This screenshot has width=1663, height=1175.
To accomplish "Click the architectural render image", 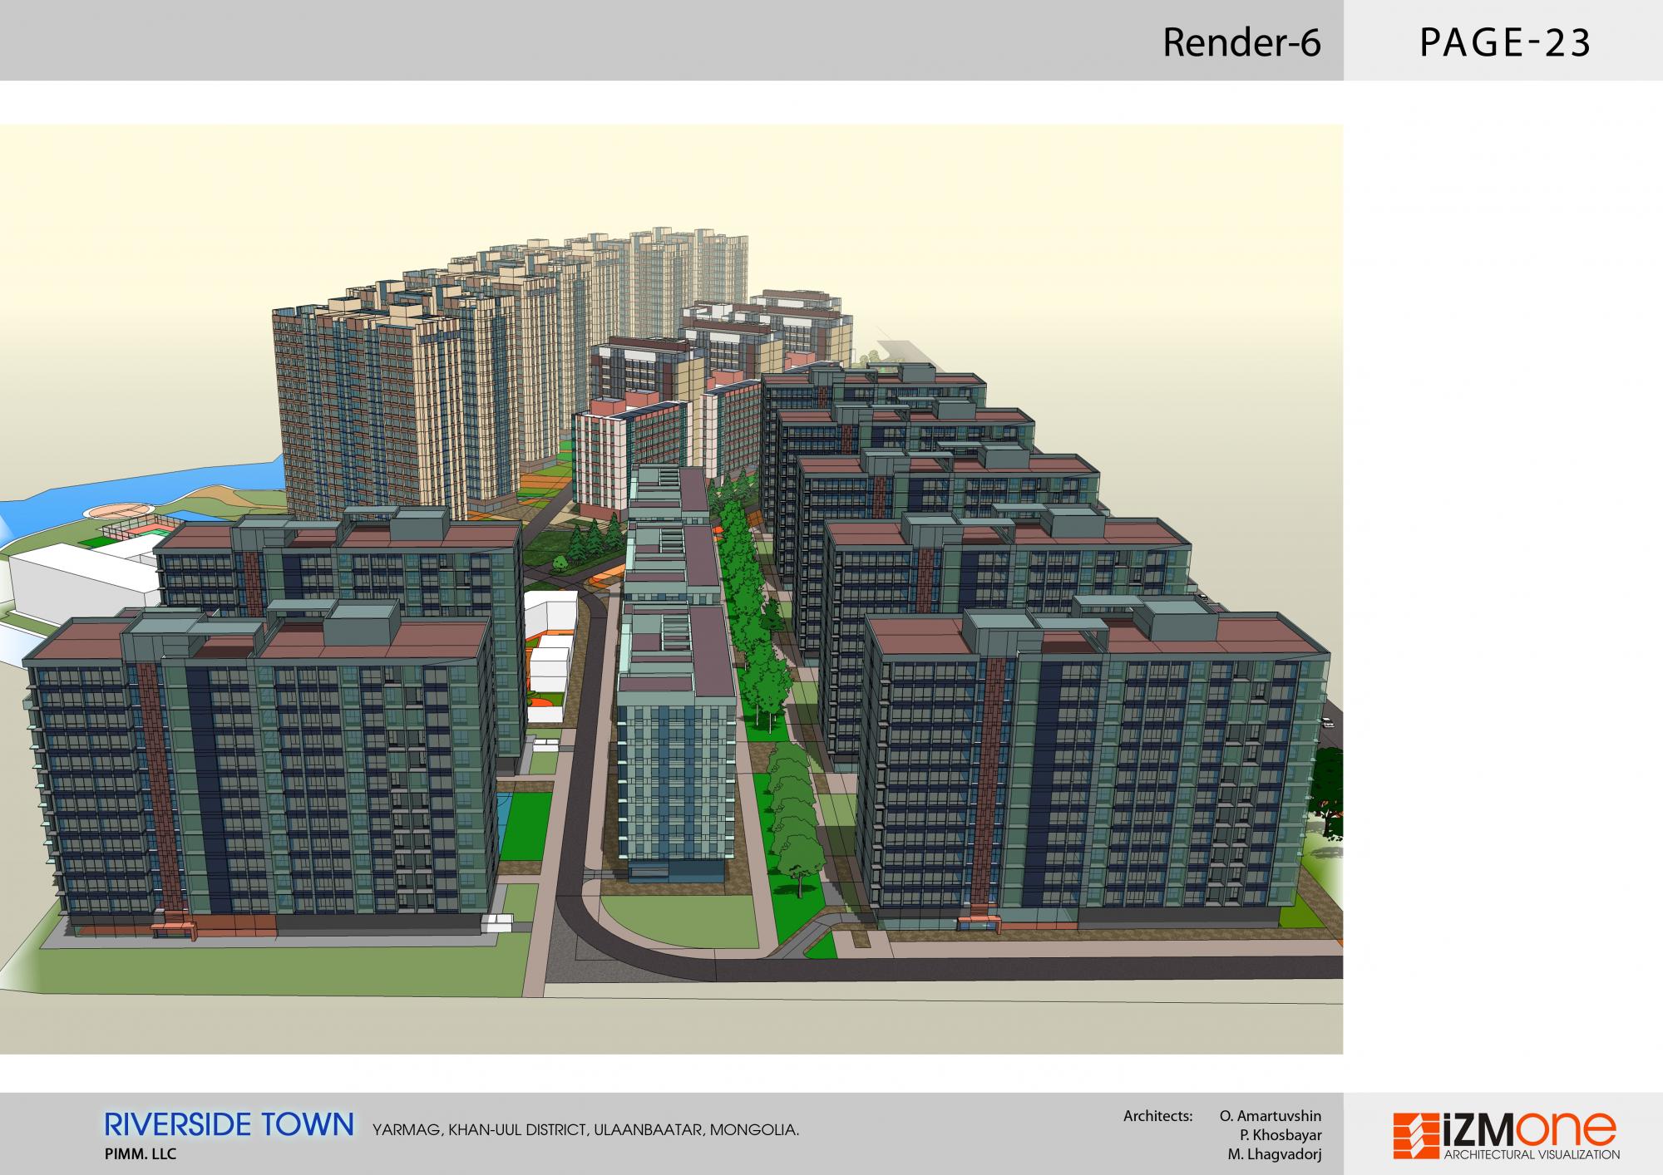I will pos(671,589).
